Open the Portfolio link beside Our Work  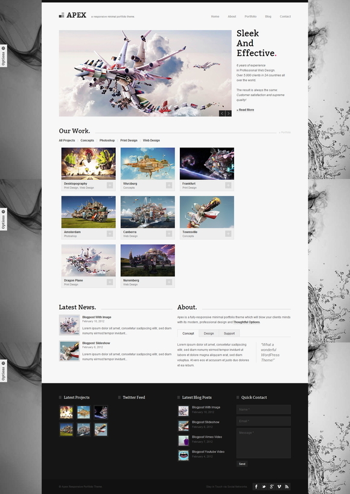[285, 133]
